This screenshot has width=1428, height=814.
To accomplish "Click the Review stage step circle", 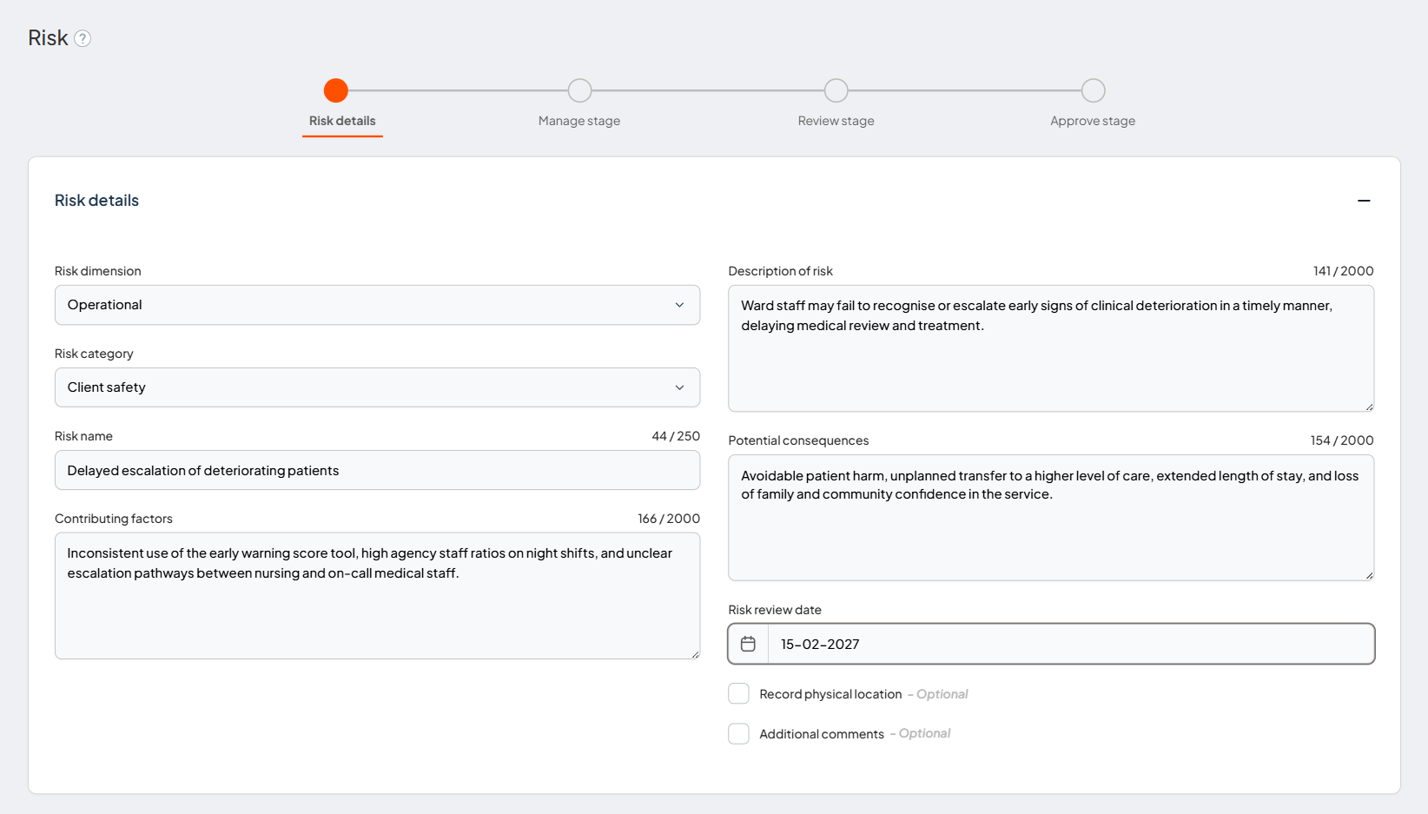I will [836, 90].
